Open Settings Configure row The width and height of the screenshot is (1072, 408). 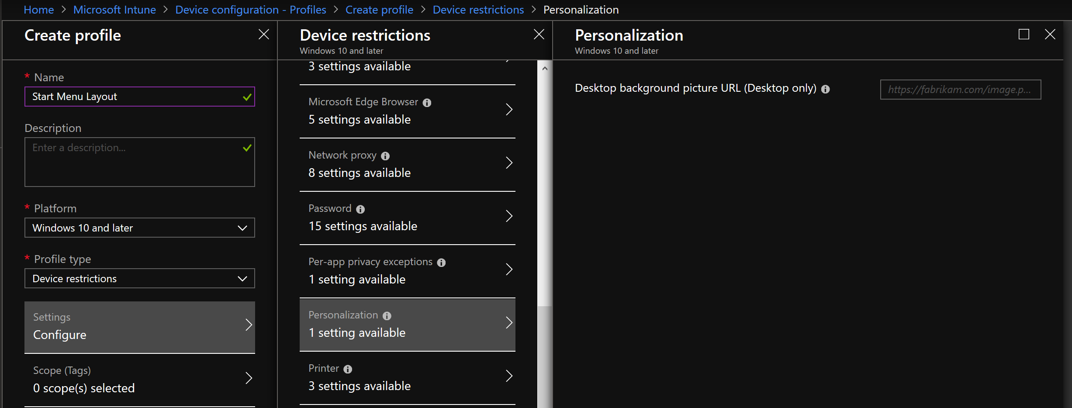point(139,327)
